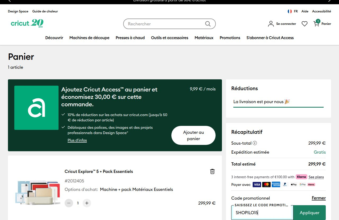Open S'abonner à Cricut Access menu
The width and height of the screenshot is (339, 220).
click(270, 38)
